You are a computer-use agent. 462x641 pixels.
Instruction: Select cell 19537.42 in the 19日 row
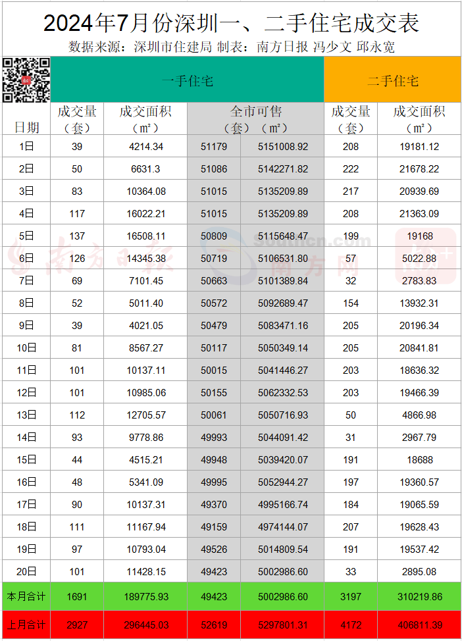[419, 550]
